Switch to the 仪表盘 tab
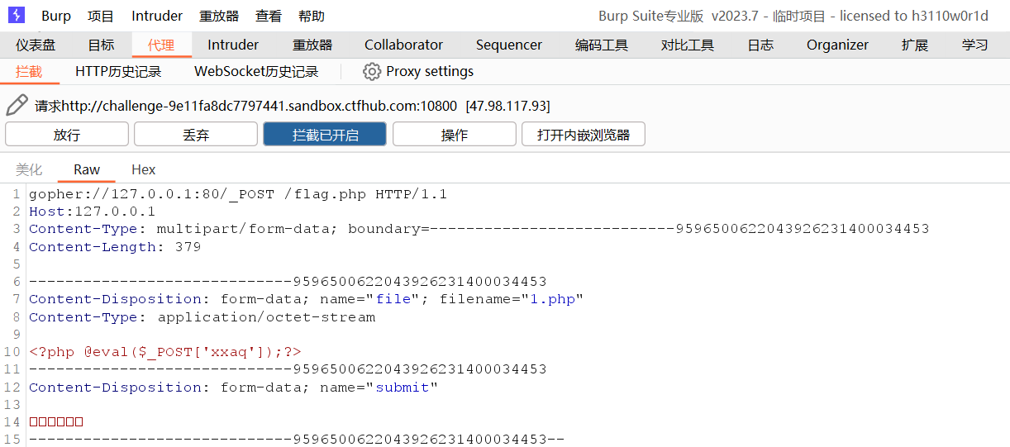Image resolution: width=1010 pixels, height=447 pixels. point(36,45)
